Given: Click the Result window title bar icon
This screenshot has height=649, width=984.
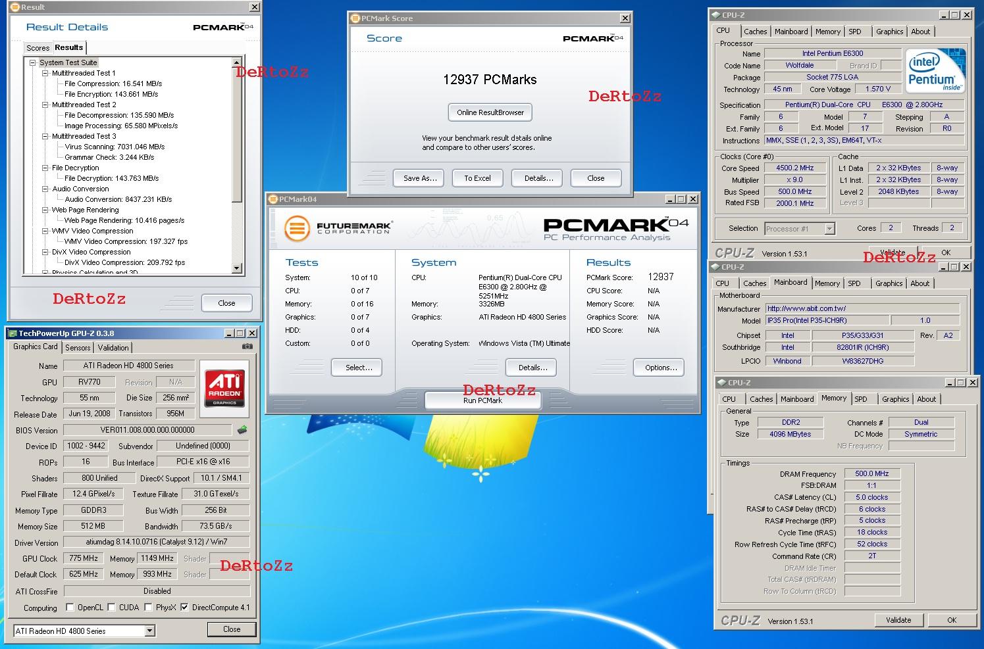Looking at the screenshot, I should pos(15,7).
